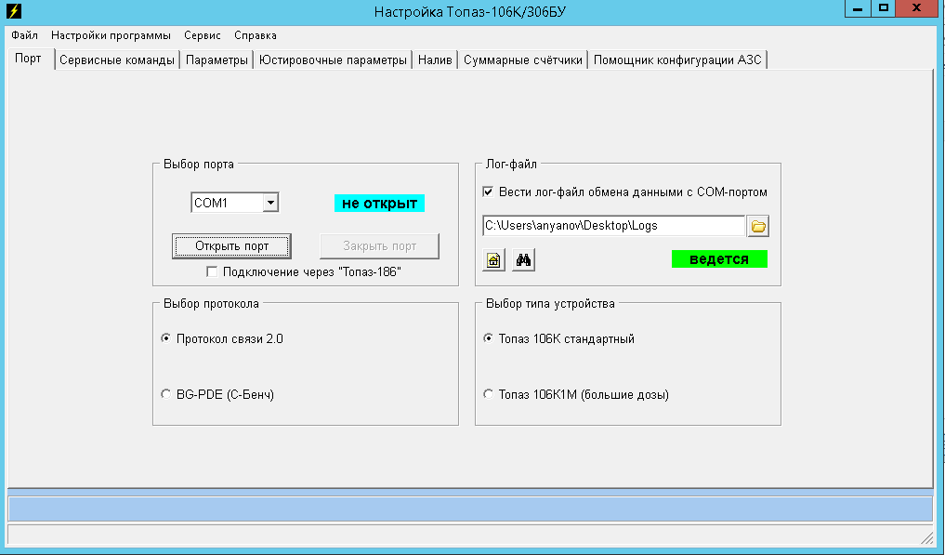Switch to the 'Сервисные команды' tab
Screen dimensions: 945x555
[117, 59]
